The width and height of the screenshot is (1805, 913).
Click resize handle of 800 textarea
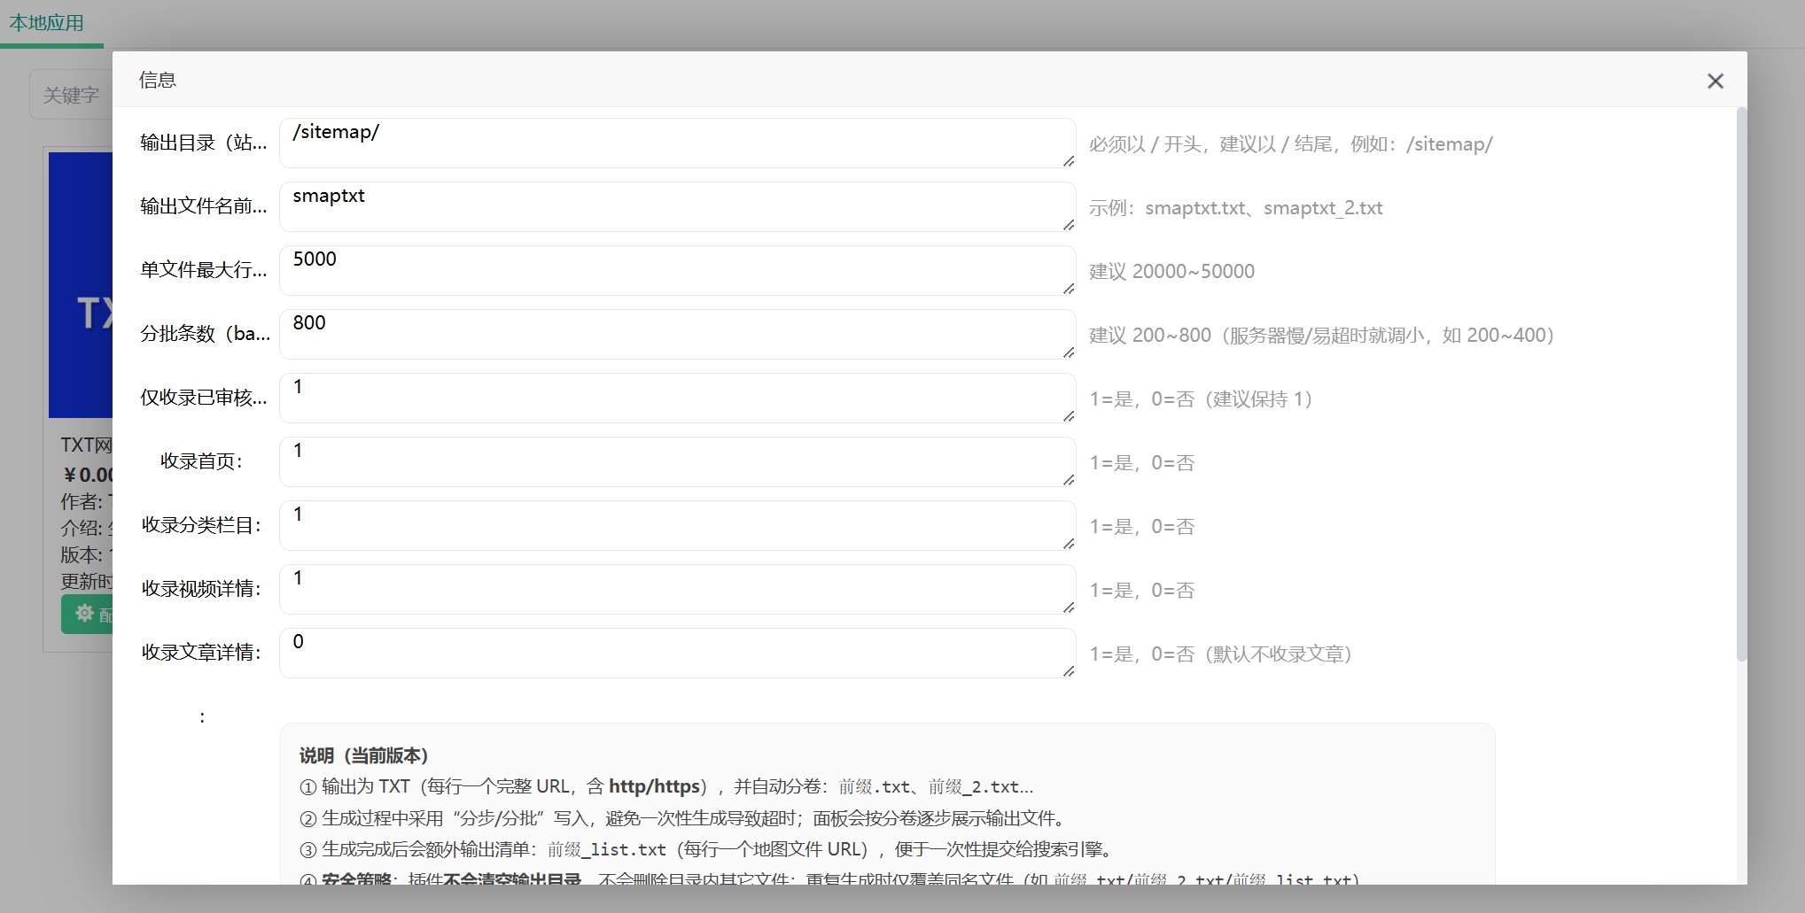coord(1069,352)
